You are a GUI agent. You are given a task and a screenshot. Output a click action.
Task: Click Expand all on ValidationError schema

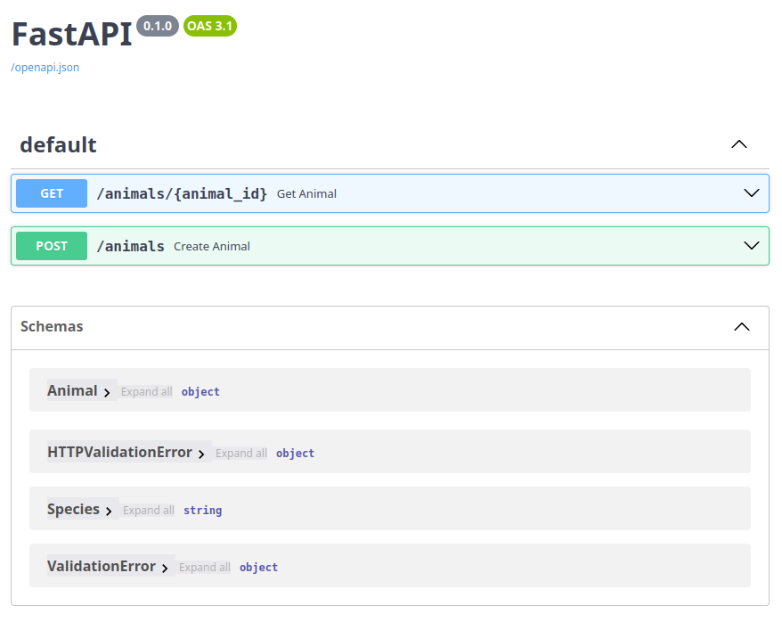click(205, 567)
